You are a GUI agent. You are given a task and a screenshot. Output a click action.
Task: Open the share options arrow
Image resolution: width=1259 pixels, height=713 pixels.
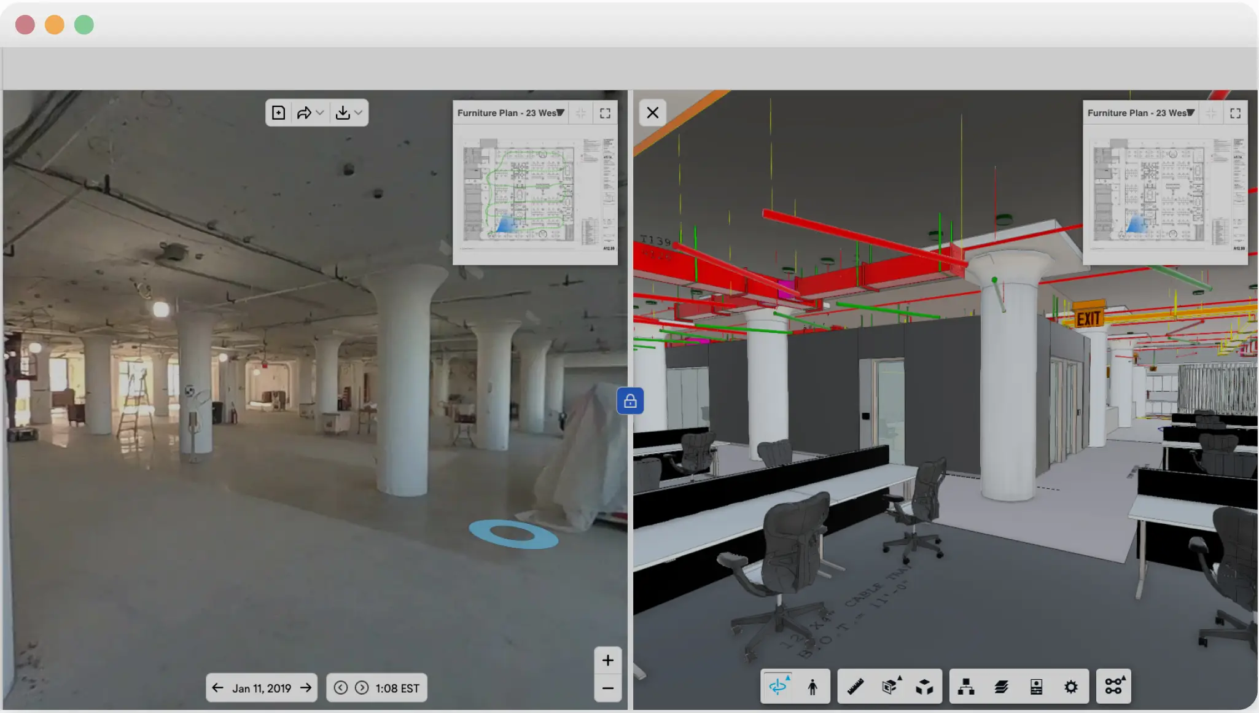pyautogui.click(x=304, y=113)
